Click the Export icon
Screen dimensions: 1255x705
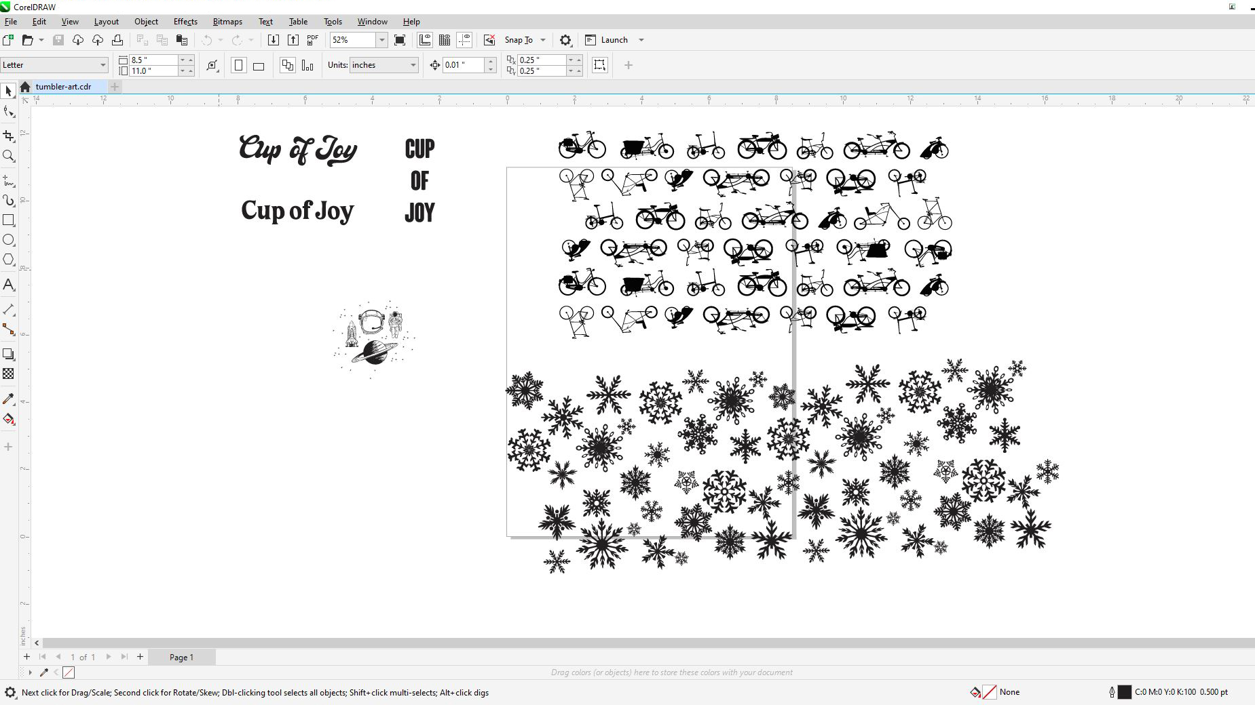tap(293, 40)
